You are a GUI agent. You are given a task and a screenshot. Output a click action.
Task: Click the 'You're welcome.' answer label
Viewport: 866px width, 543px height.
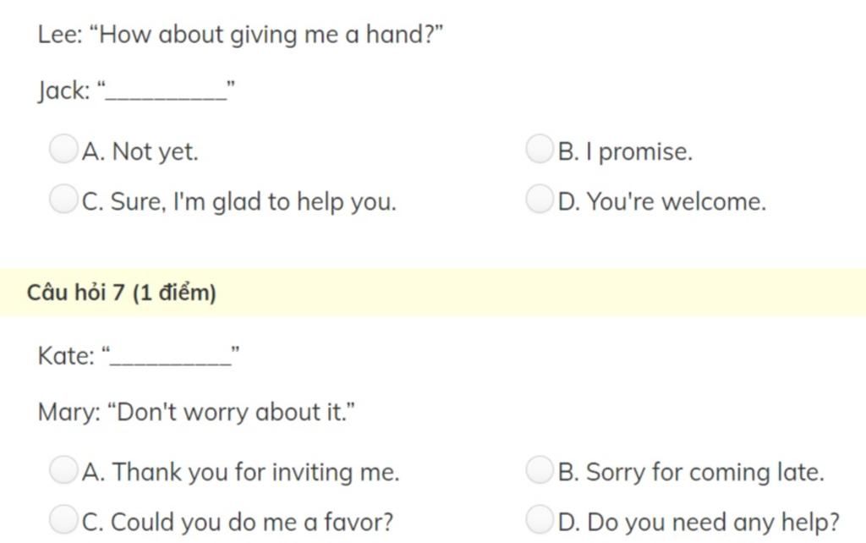(677, 201)
